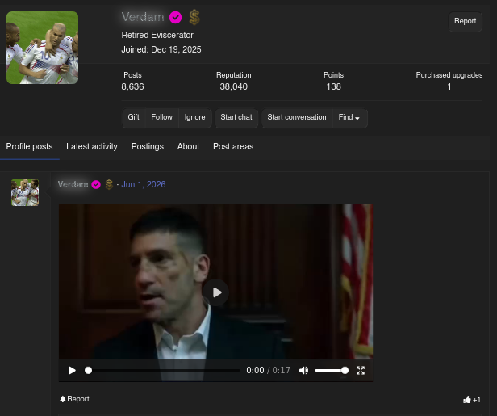Expand the Find dropdown menu
The width and height of the screenshot is (497, 416).
(349, 117)
